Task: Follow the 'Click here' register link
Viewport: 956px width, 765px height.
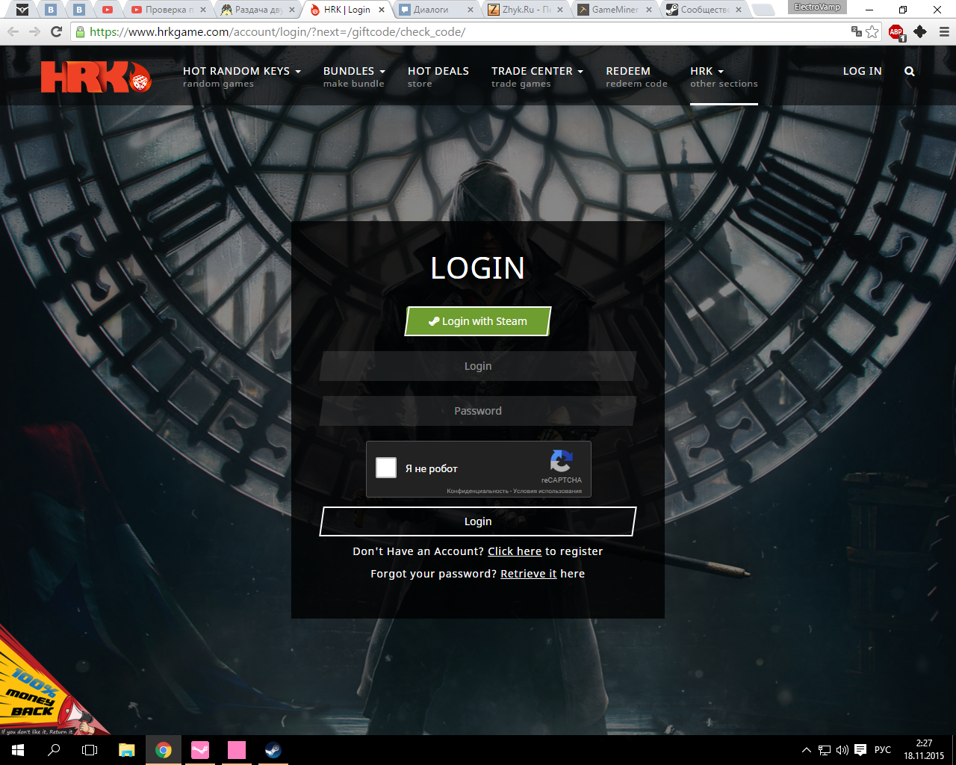Action: (x=515, y=551)
